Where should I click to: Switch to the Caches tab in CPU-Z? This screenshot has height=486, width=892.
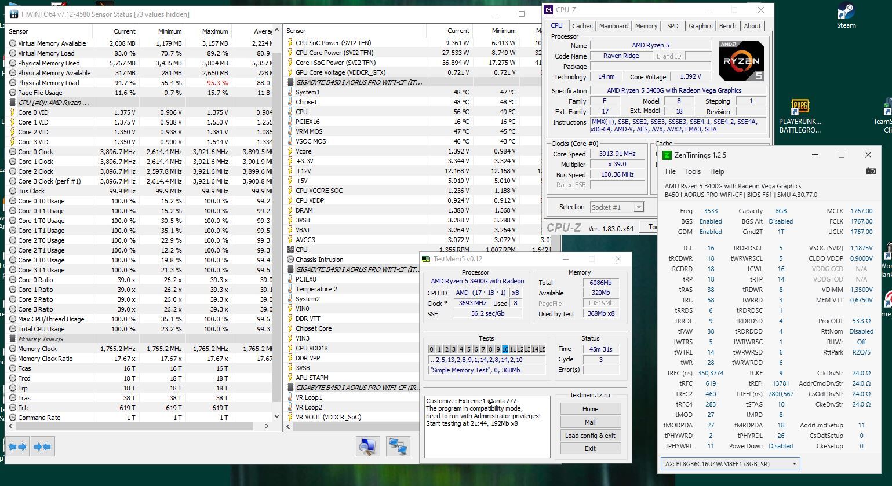click(x=582, y=26)
